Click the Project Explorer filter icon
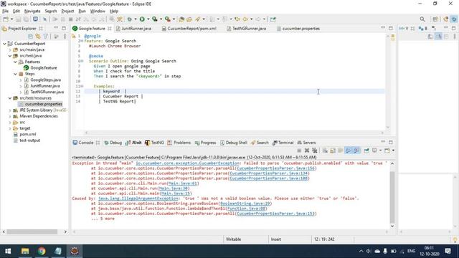This screenshot has width=459, height=258. (46, 37)
